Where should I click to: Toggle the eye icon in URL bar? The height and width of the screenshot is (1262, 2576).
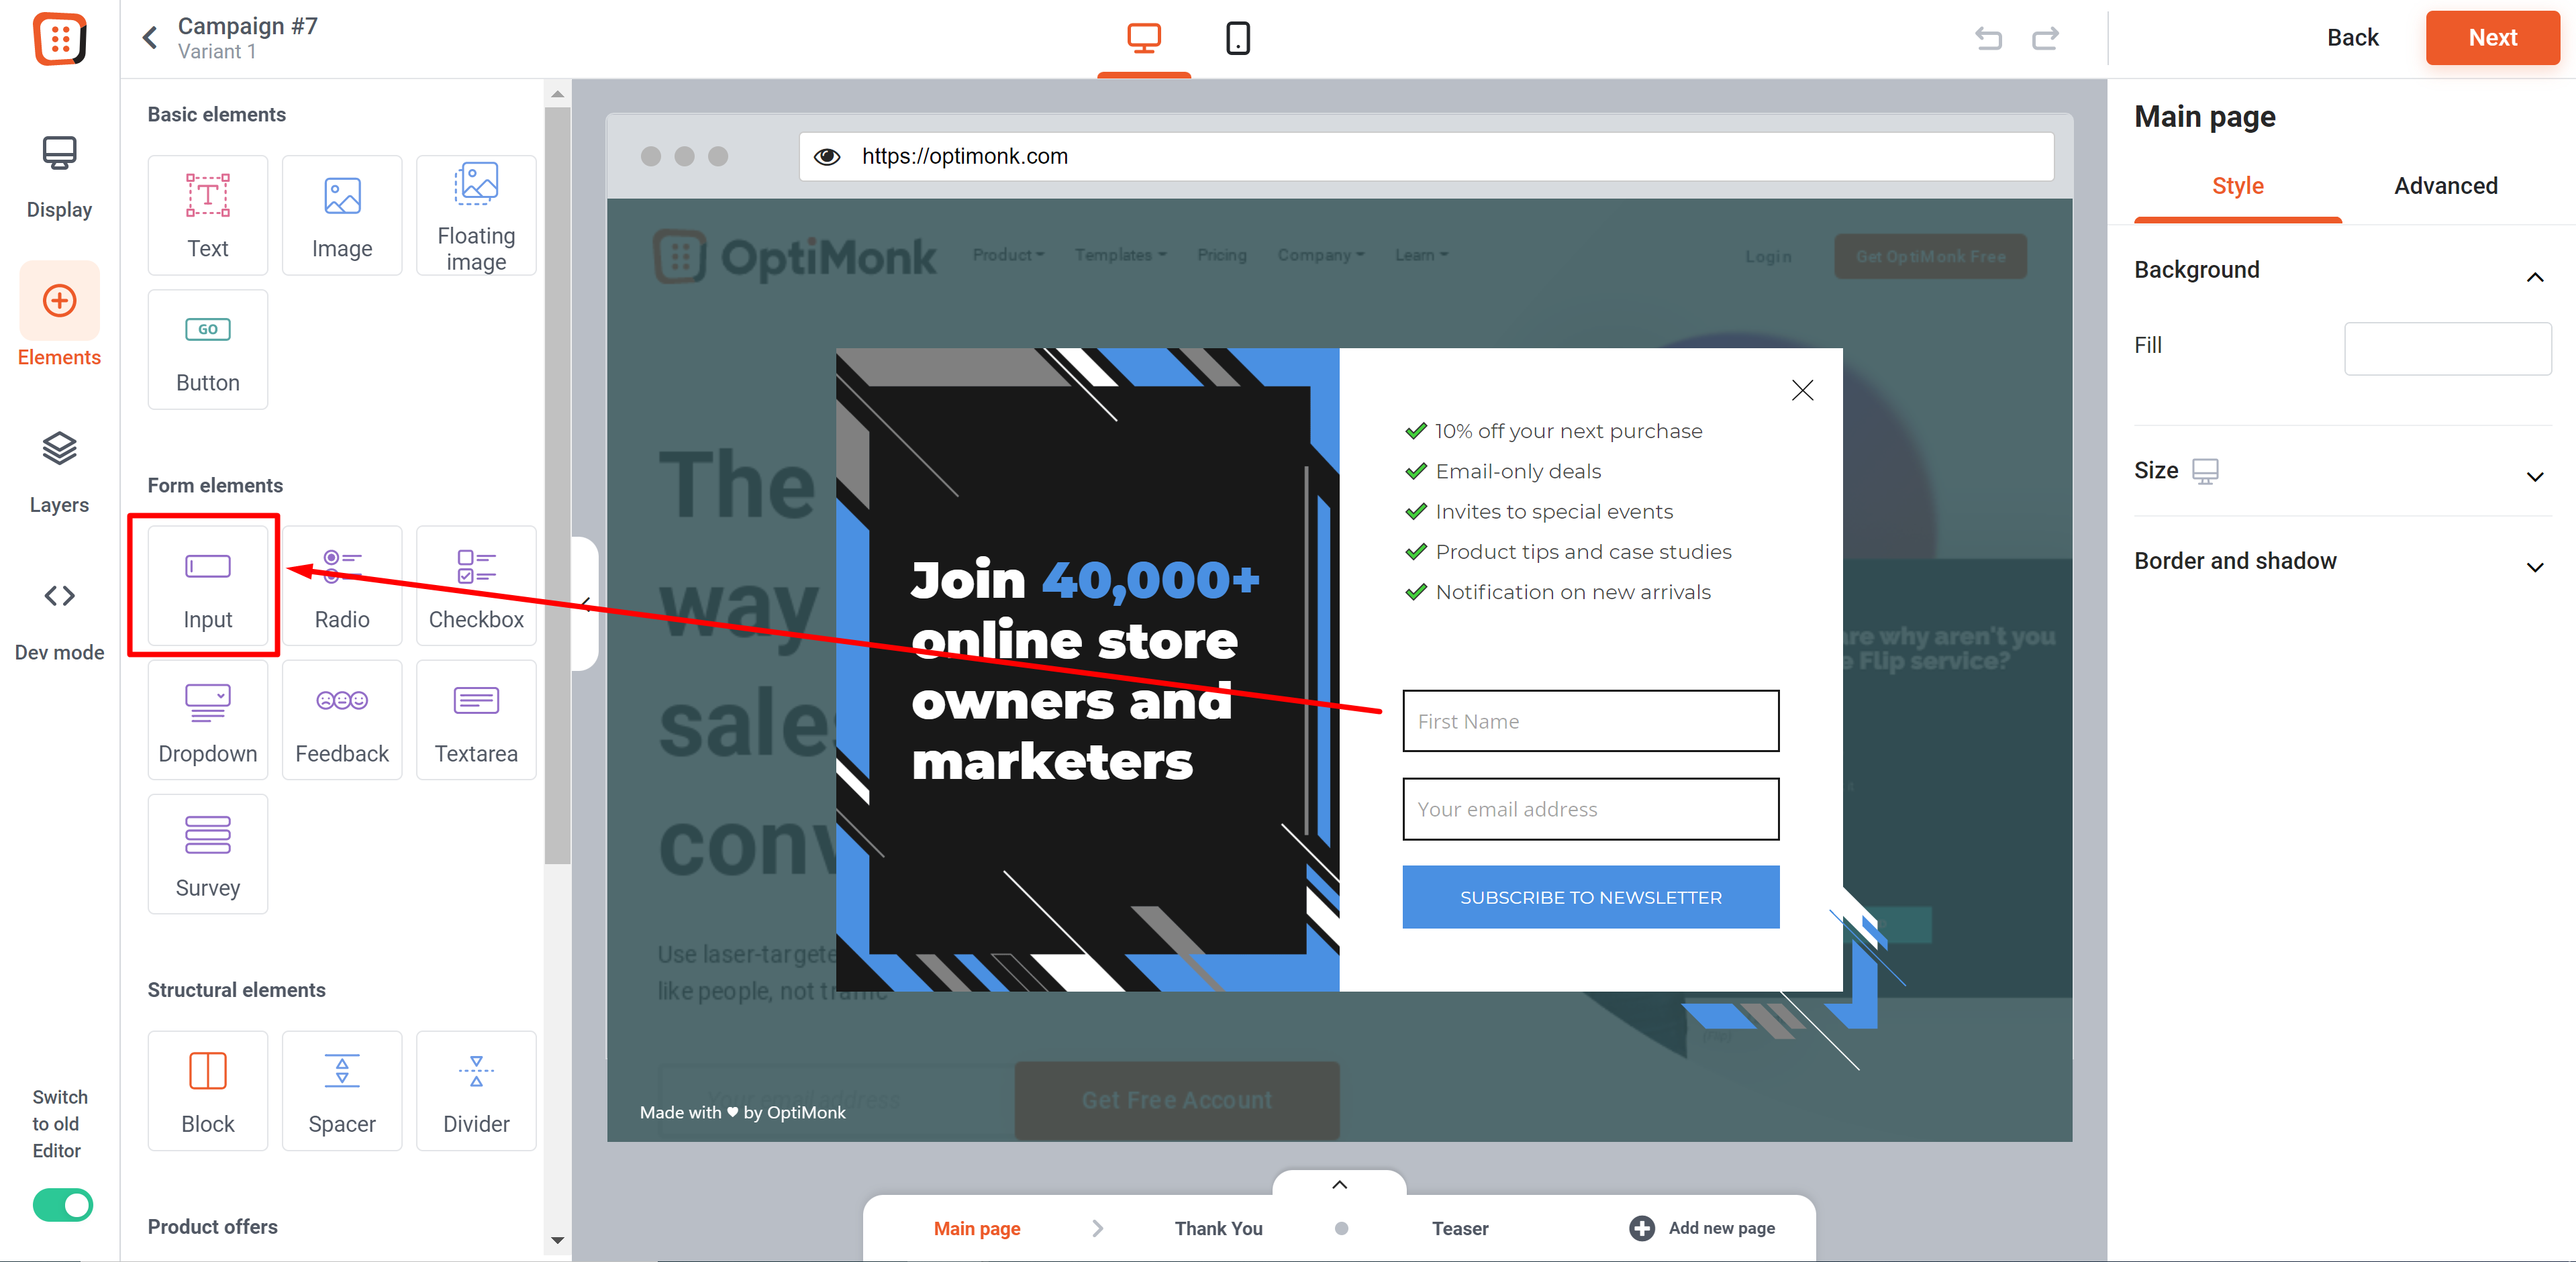(827, 157)
